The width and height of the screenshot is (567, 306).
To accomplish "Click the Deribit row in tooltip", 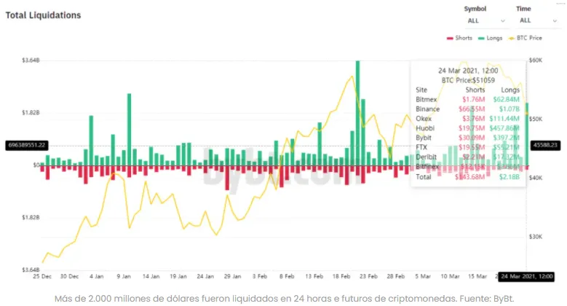I will pos(467,157).
